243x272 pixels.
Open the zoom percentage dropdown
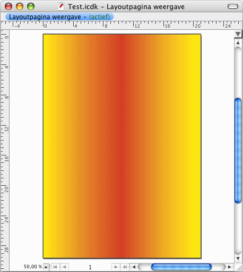46,267
